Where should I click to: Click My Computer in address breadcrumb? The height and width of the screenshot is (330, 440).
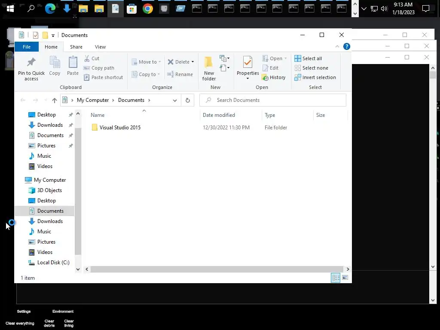[93, 100]
